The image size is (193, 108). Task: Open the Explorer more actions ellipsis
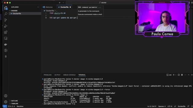[x=38, y=7]
